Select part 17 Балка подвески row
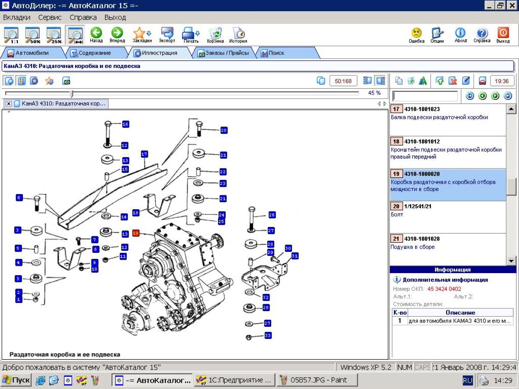Image resolution: width=519 pixels, height=389 pixels. pos(448,120)
